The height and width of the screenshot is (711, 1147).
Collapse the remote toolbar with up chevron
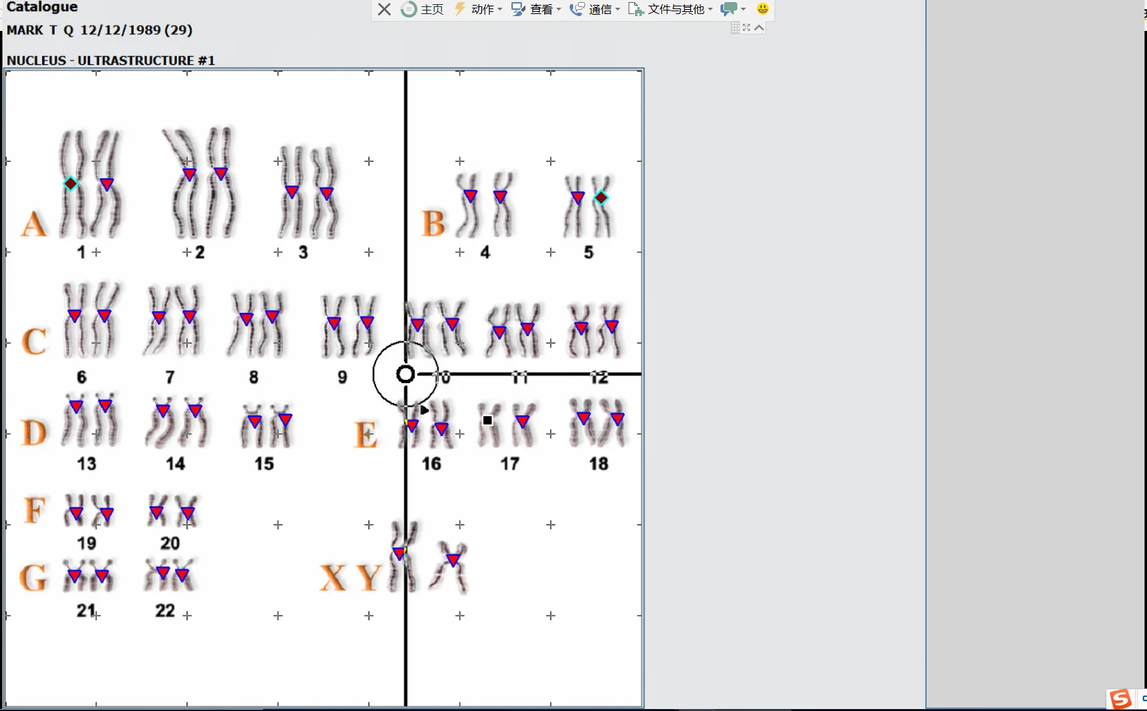pos(759,27)
